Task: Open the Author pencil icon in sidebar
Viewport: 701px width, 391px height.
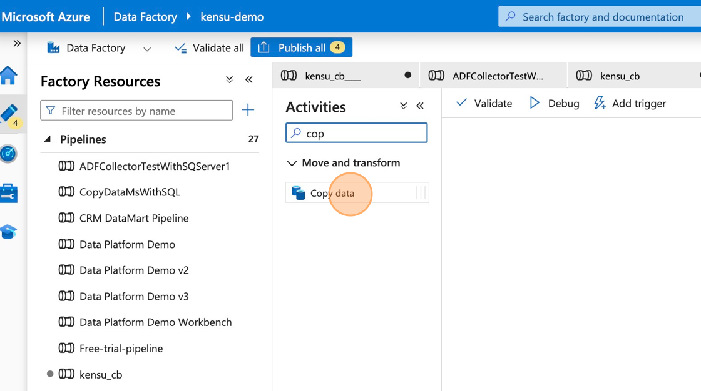Action: tap(9, 114)
